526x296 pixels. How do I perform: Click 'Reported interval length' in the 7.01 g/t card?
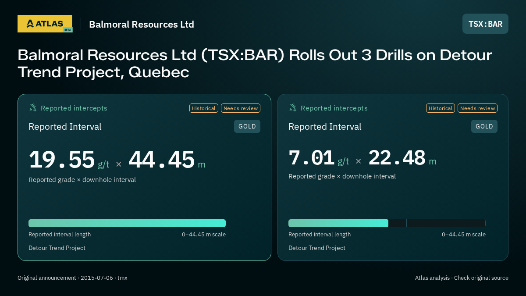tap(320, 235)
